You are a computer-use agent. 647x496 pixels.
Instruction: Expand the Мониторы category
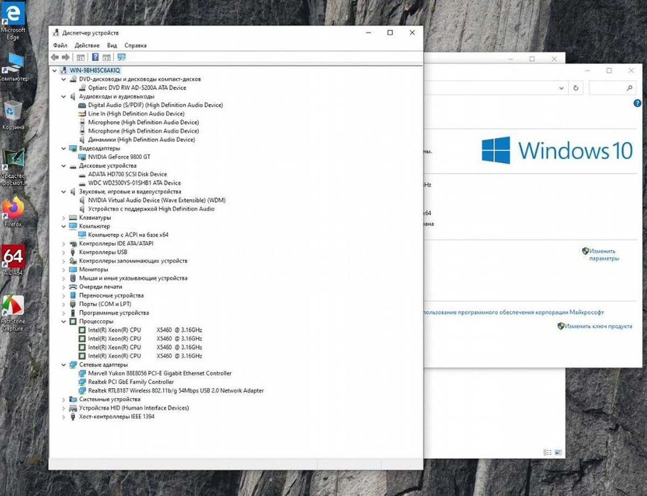coord(64,269)
